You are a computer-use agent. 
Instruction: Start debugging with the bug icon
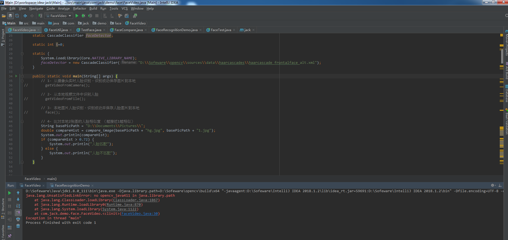pos(84,16)
